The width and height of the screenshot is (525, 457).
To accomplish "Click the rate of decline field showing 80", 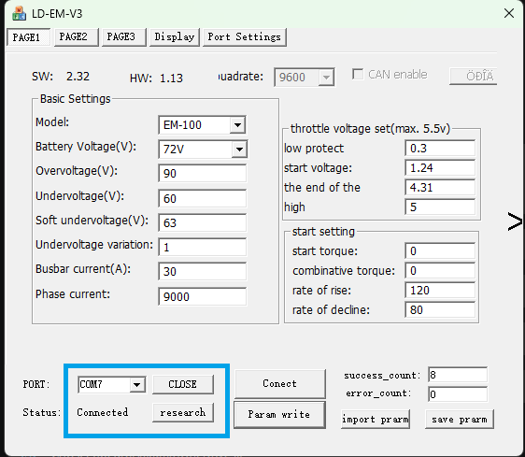I will pos(440,310).
